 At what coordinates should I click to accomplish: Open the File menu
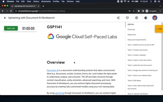(x=18, y=1)
